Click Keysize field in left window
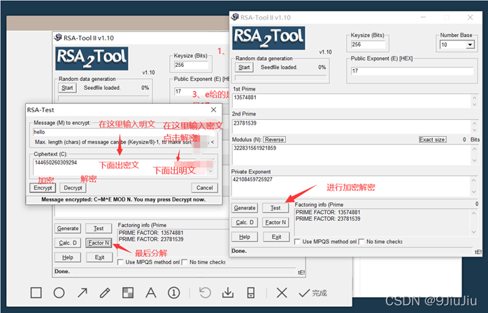 [x=191, y=65]
